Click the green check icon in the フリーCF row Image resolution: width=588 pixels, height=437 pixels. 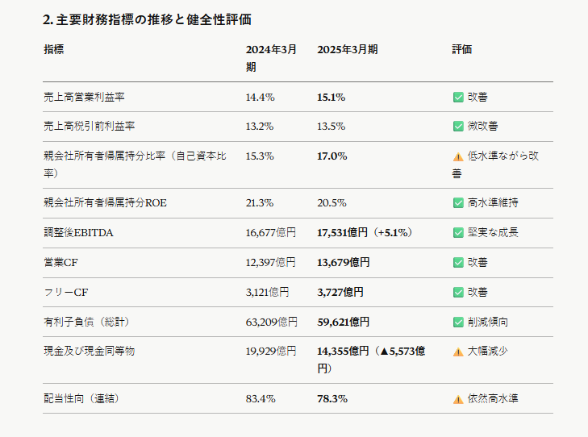(458, 293)
